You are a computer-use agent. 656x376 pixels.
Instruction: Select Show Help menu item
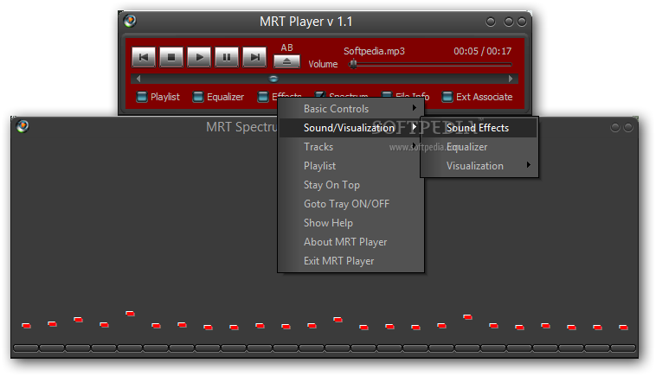point(351,223)
